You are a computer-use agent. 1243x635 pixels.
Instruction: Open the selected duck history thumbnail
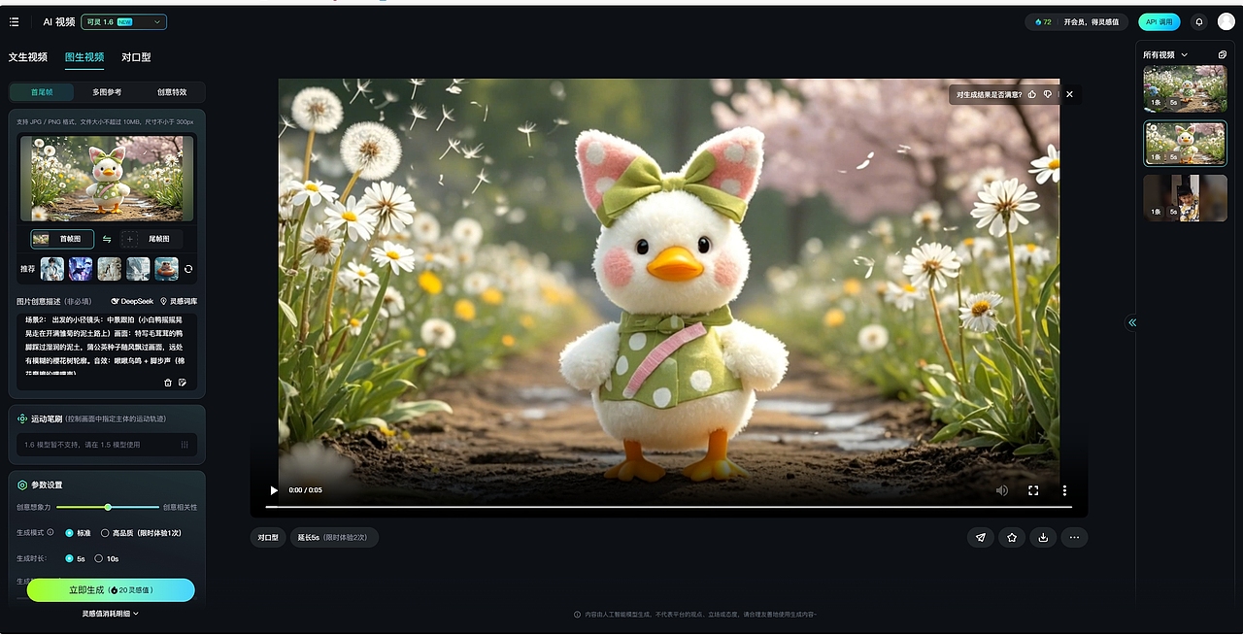point(1185,143)
